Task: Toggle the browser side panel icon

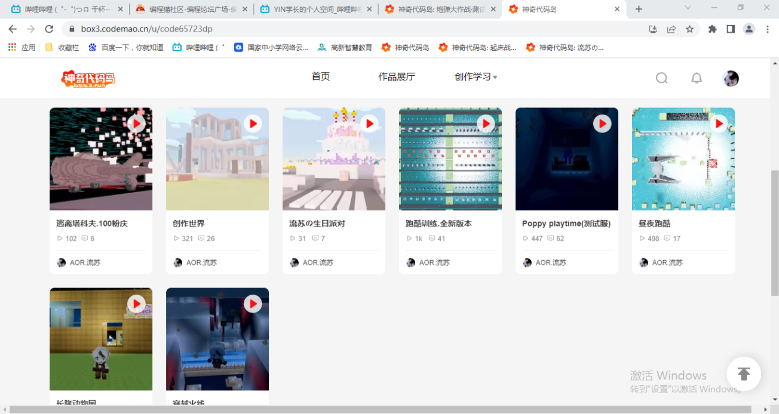Action: tap(730, 29)
